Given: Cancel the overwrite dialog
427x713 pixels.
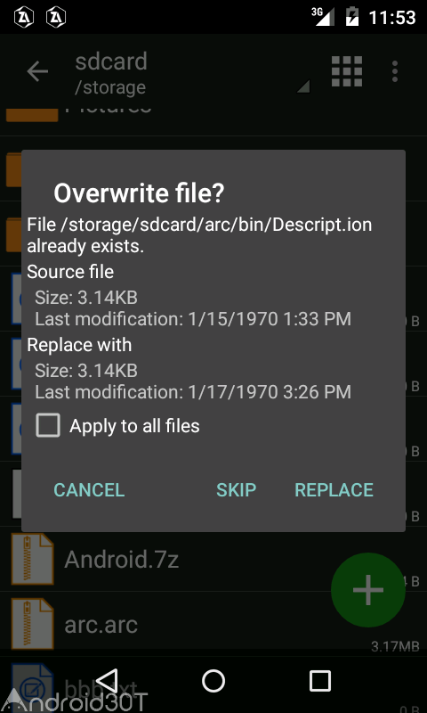Looking at the screenshot, I should (89, 489).
